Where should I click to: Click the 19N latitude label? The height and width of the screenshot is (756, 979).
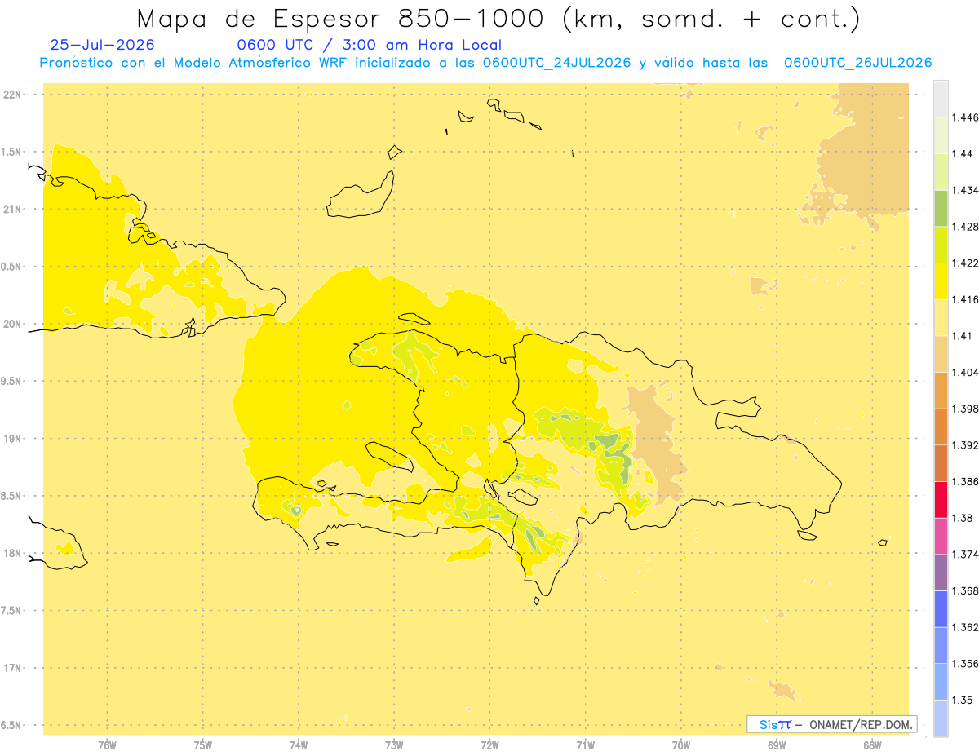pyautogui.click(x=13, y=439)
